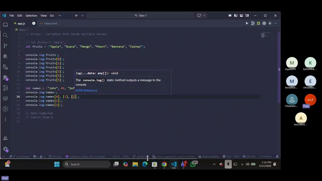Open the Blackbox sidebar icon

[5, 88]
